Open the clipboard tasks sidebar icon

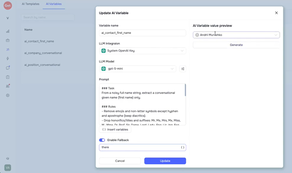(x=8, y=77)
